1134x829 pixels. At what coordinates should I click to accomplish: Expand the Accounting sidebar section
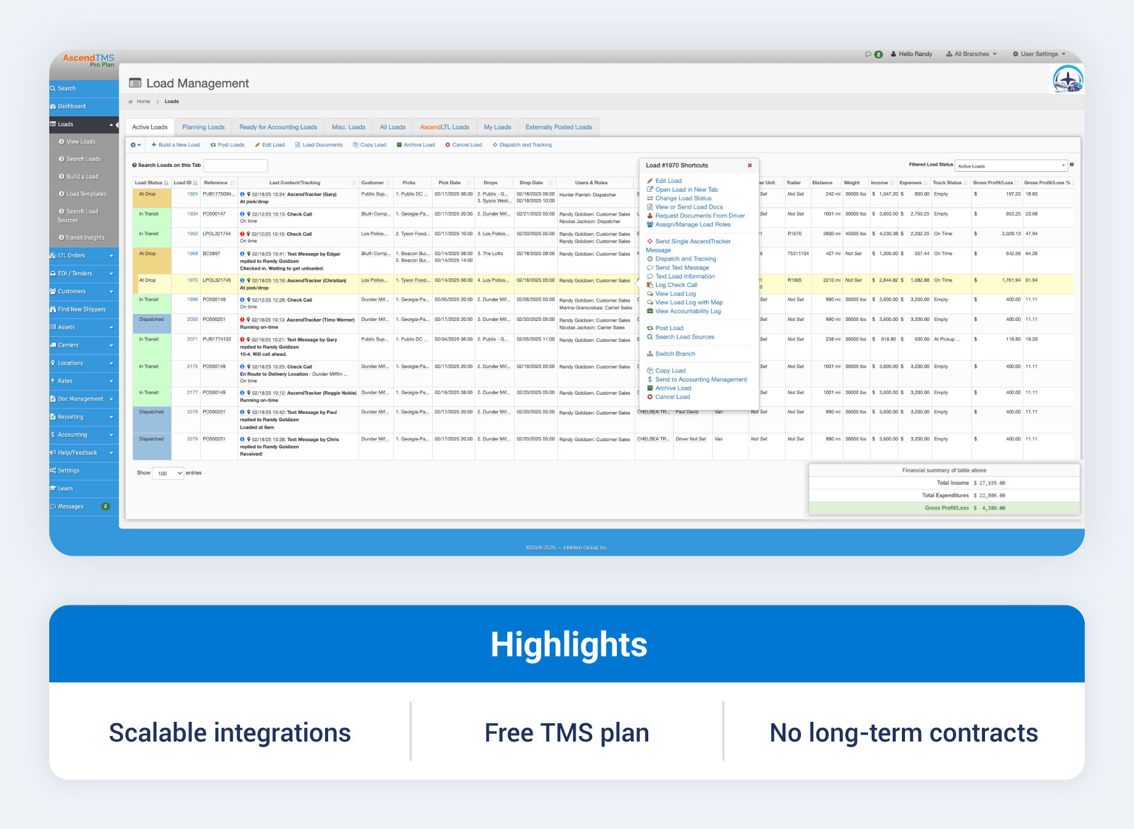coord(84,435)
